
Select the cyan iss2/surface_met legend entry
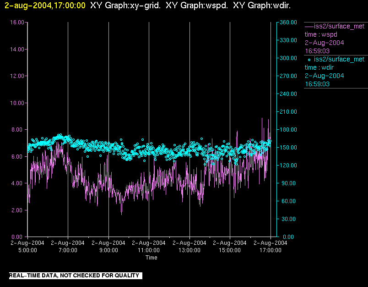[339, 59]
